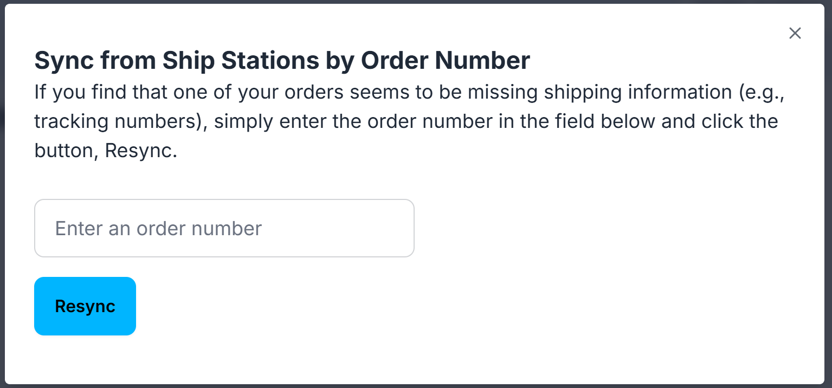Dismiss the modal using the close icon
The image size is (832, 388).
pos(795,33)
